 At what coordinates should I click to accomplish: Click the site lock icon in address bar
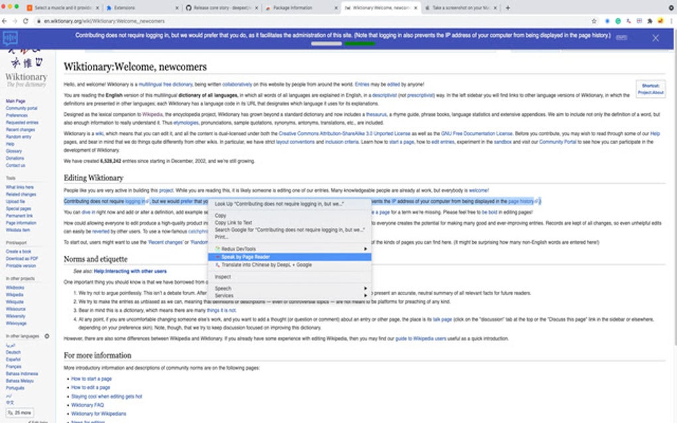(x=38, y=21)
